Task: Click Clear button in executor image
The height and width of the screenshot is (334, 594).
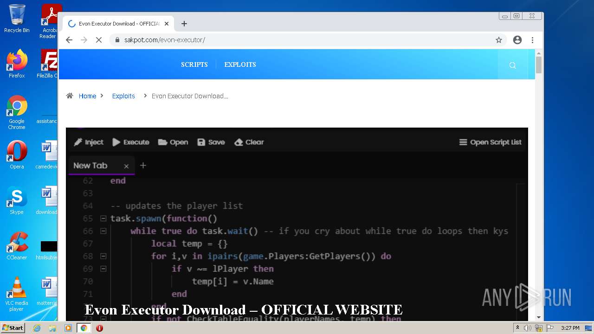Action: 249,142
